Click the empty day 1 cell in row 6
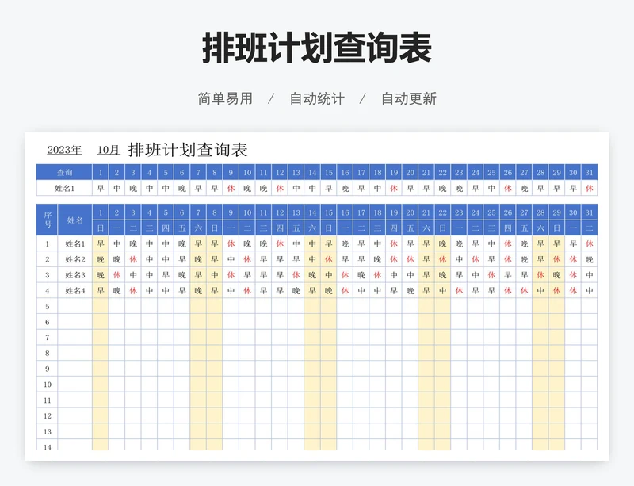634x486 pixels. click(101, 322)
